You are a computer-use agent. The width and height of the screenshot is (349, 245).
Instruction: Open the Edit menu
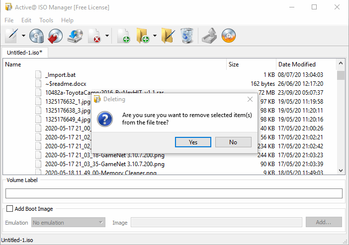point(26,20)
